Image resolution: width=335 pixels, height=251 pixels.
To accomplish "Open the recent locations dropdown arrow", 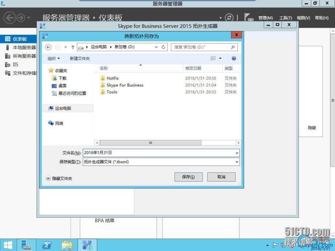I will pyautogui.click(x=66, y=47).
